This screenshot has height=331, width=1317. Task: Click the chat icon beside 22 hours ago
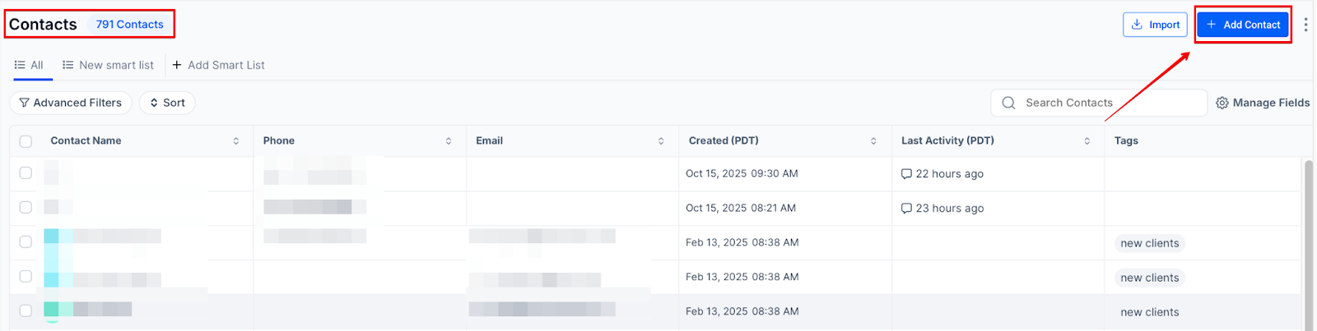pyautogui.click(x=906, y=174)
